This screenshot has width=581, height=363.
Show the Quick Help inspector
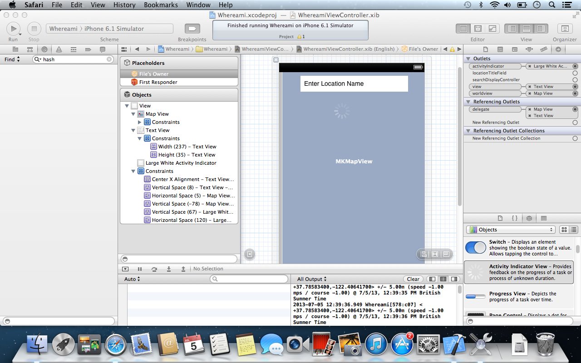(500, 49)
